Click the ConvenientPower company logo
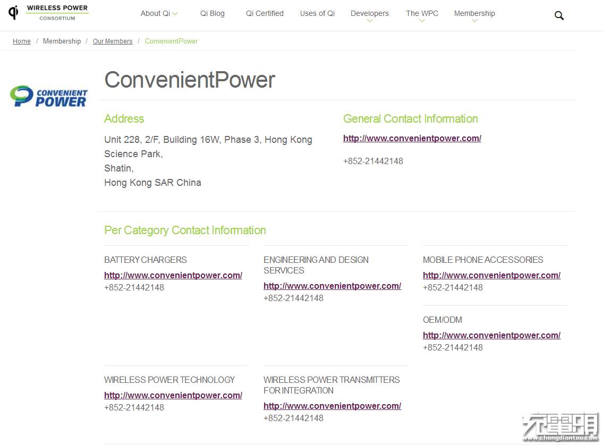 coord(49,96)
